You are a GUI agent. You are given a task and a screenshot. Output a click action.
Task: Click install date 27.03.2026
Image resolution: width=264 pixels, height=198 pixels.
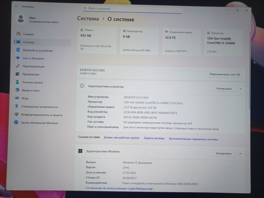(129, 173)
